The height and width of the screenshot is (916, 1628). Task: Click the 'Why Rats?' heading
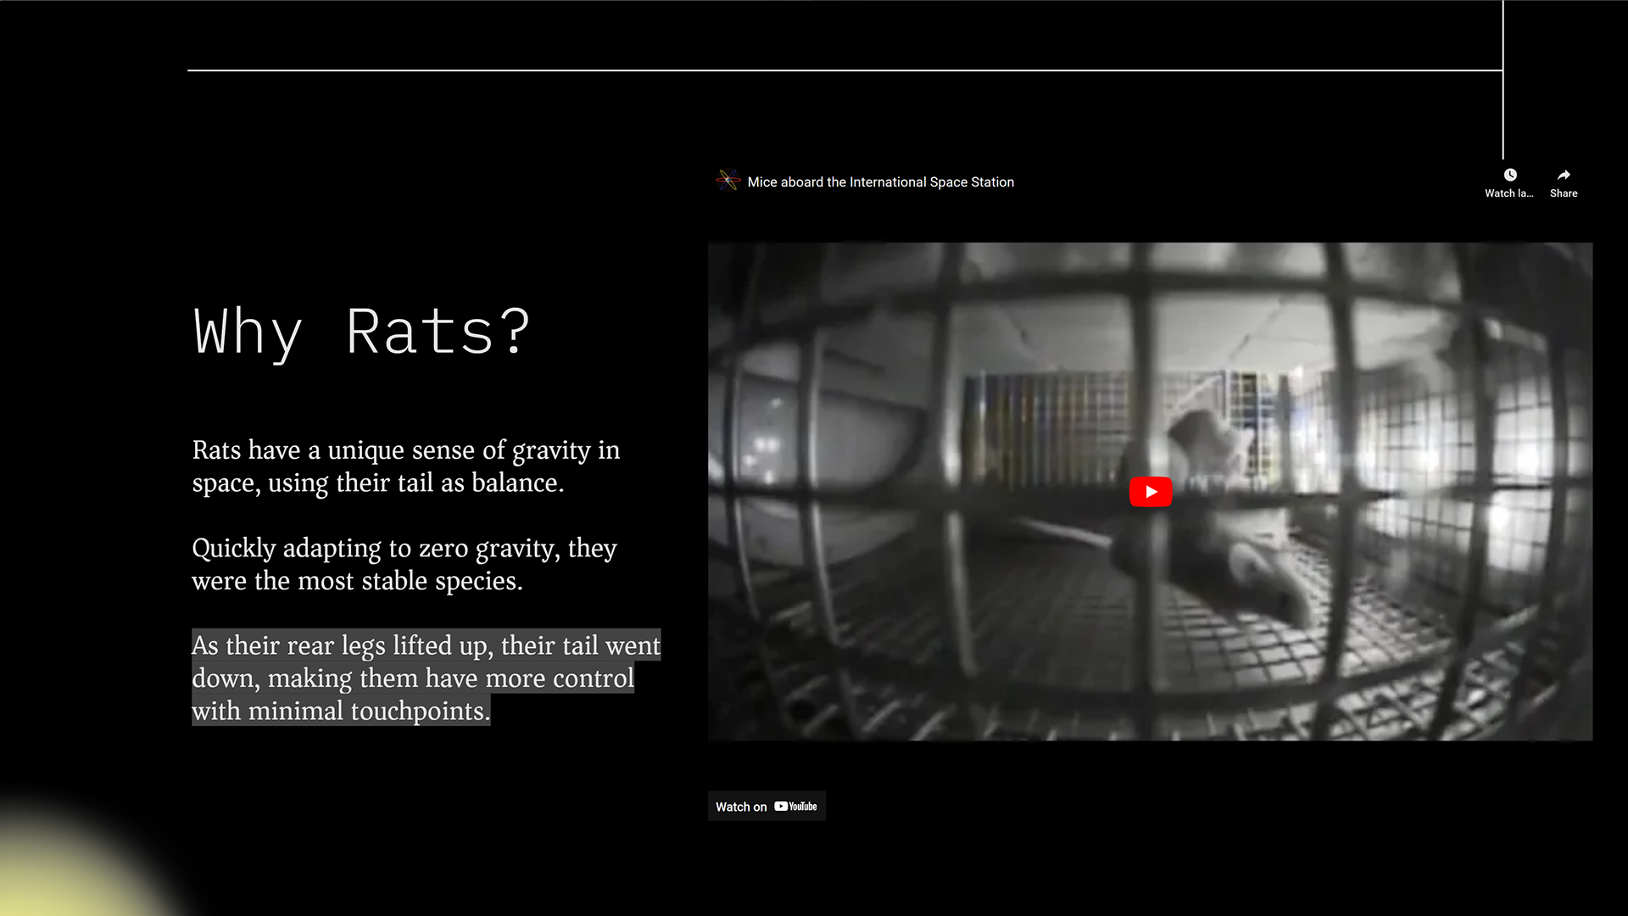(x=362, y=332)
